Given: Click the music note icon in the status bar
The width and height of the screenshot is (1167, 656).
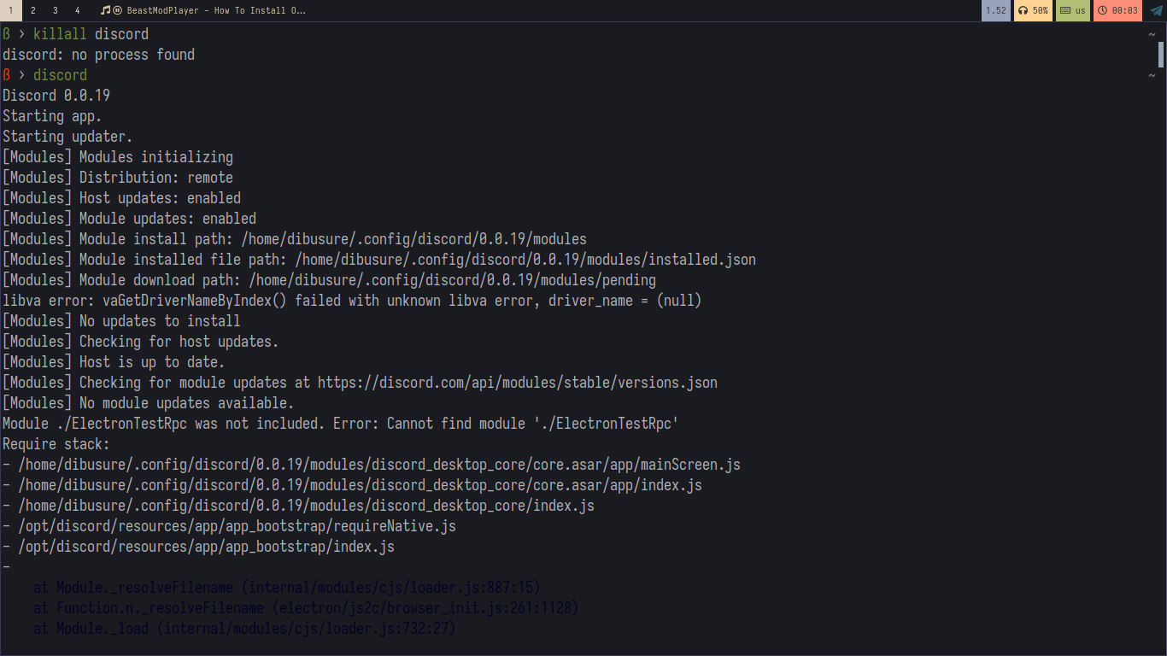Looking at the screenshot, I should coord(106,10).
